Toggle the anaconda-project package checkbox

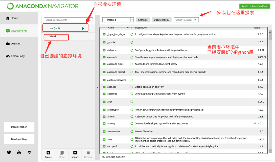(x=104, y=72)
